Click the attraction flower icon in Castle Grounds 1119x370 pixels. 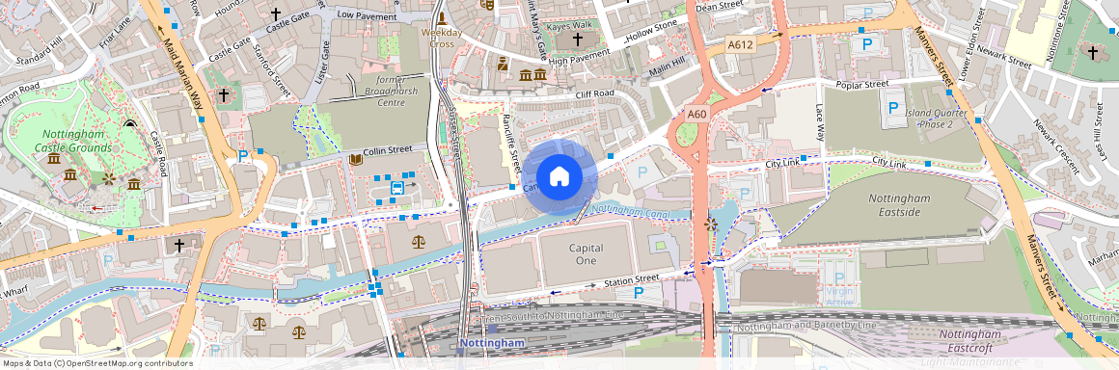point(108,178)
